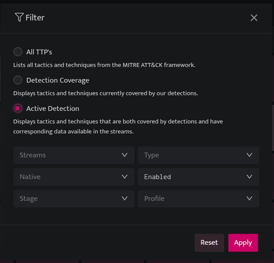Apply the selected filters
274x263 pixels.
(x=243, y=243)
